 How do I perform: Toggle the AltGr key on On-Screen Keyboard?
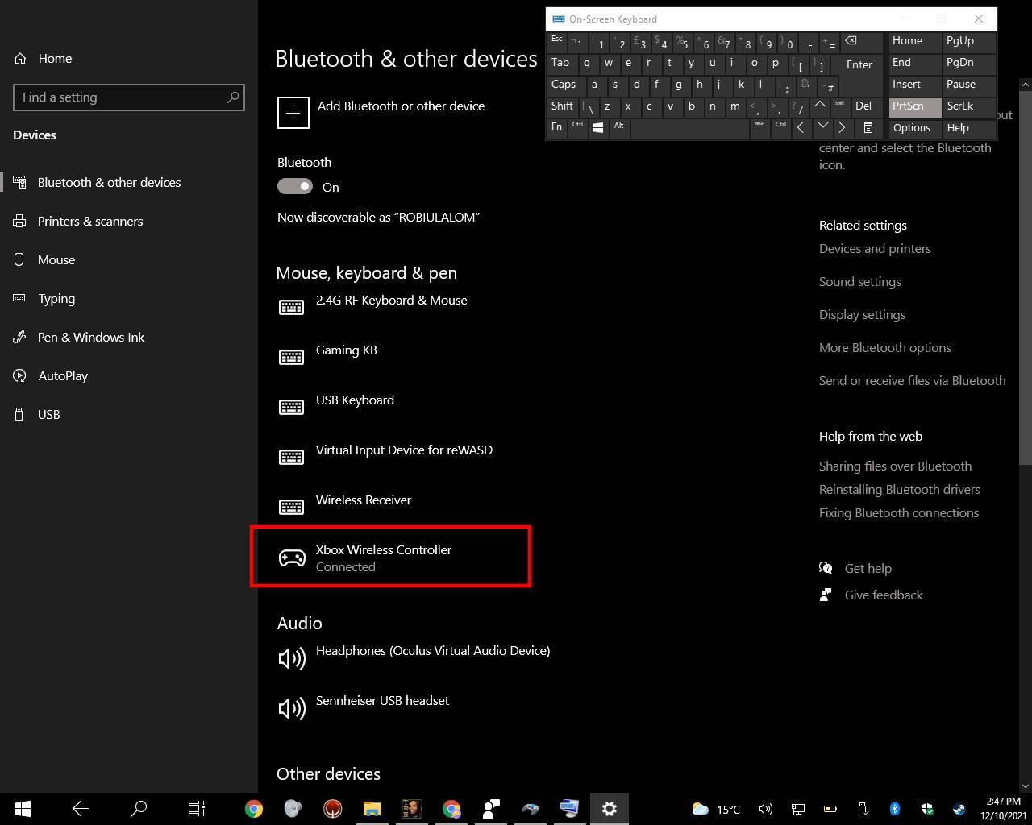[x=759, y=128]
